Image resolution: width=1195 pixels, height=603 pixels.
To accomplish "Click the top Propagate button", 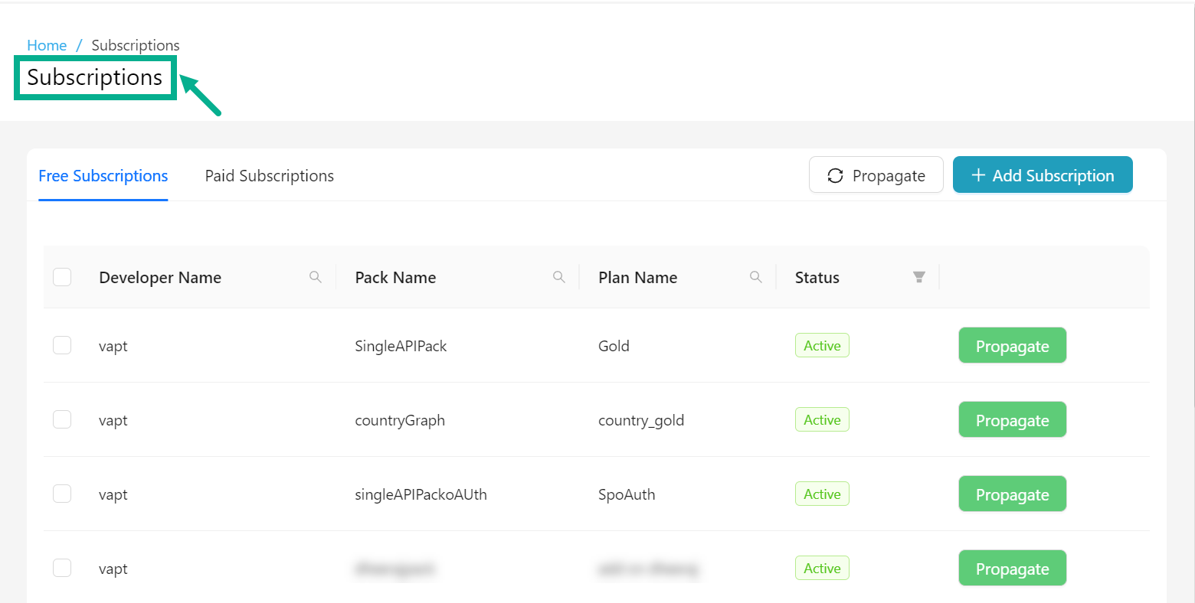I will pos(876,174).
